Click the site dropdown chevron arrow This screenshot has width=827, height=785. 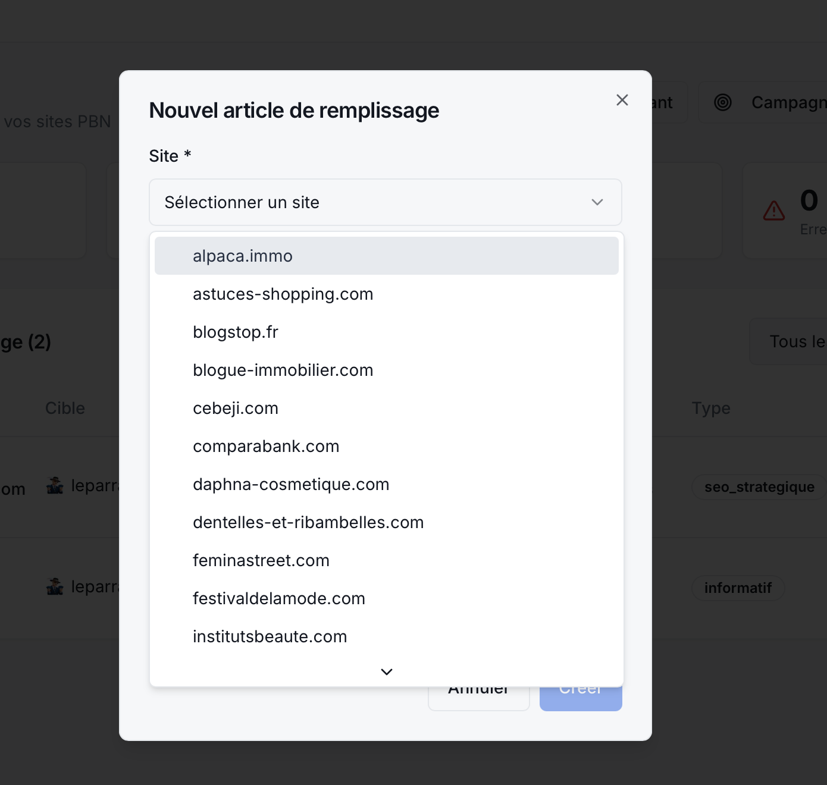[x=597, y=202]
